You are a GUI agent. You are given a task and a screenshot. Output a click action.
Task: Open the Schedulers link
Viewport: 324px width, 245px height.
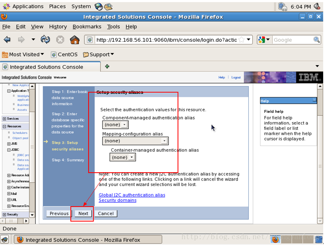tap(20, 133)
